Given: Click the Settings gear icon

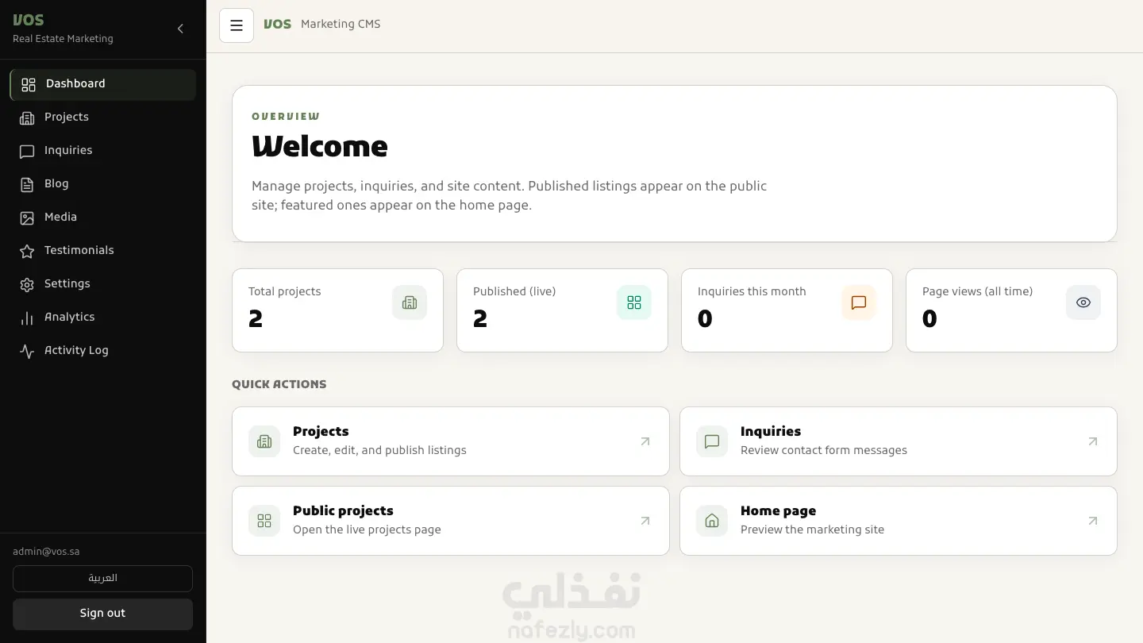Looking at the screenshot, I should pos(27,284).
